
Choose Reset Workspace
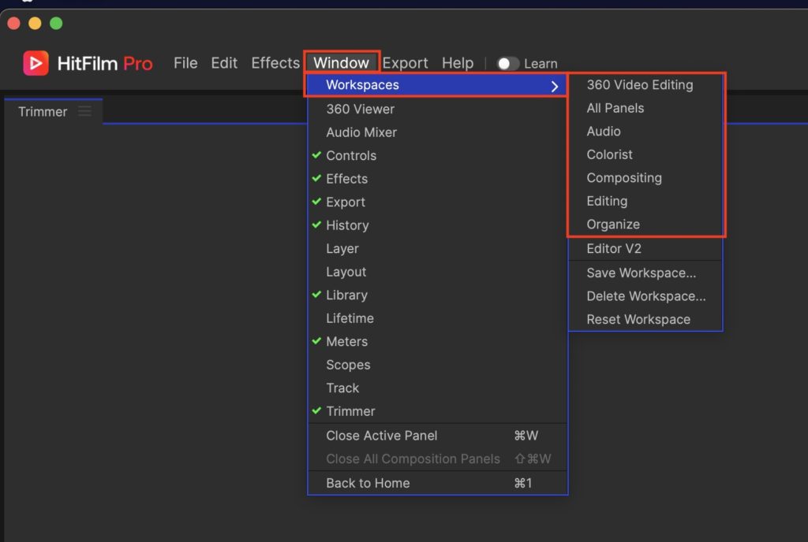645,319
